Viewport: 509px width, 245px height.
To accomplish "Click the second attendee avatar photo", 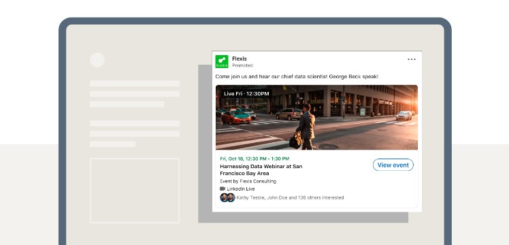I will coord(231,197).
